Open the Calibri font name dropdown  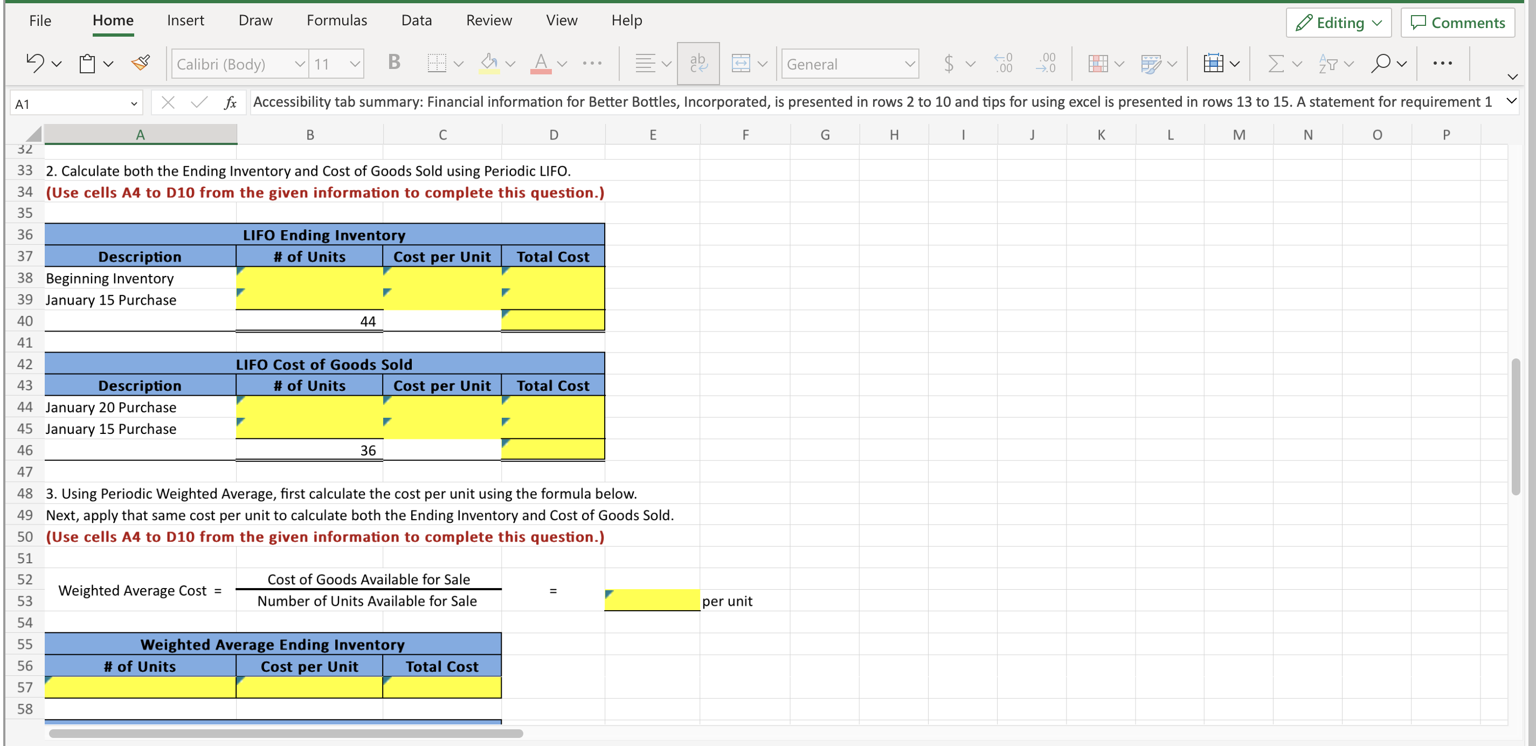tap(239, 63)
